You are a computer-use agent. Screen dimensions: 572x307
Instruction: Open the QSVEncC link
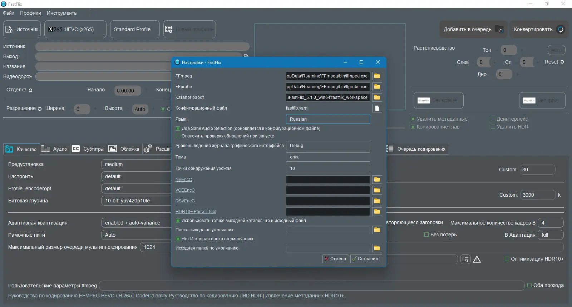pos(185,201)
